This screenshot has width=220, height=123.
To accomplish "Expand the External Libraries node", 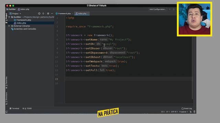I will point(9,26).
